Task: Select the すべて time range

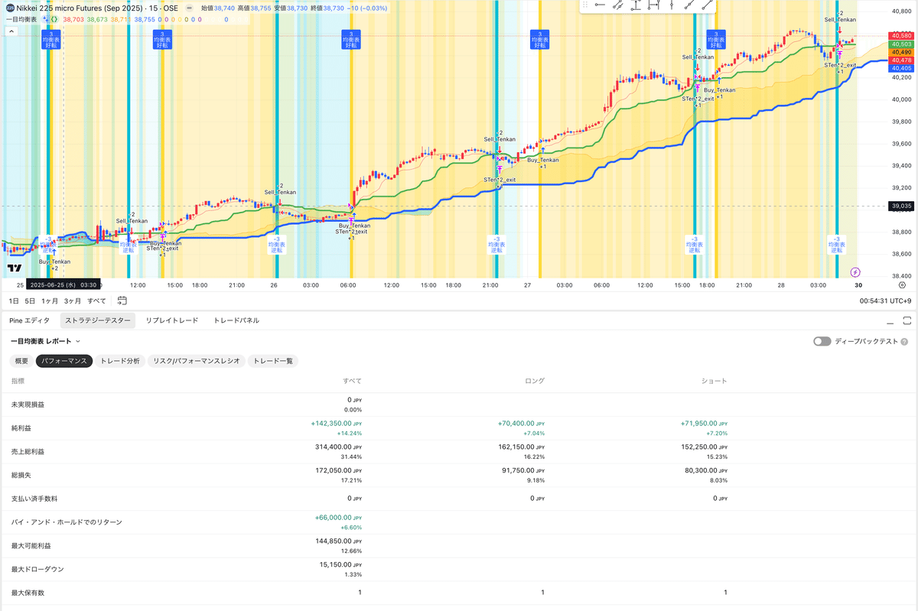Action: tap(96, 301)
